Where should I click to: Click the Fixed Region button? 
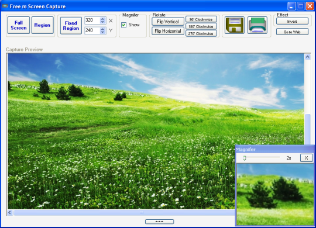[71, 26]
